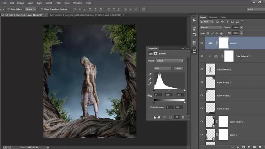Lock transparent pixels in Layers panel

208,33
